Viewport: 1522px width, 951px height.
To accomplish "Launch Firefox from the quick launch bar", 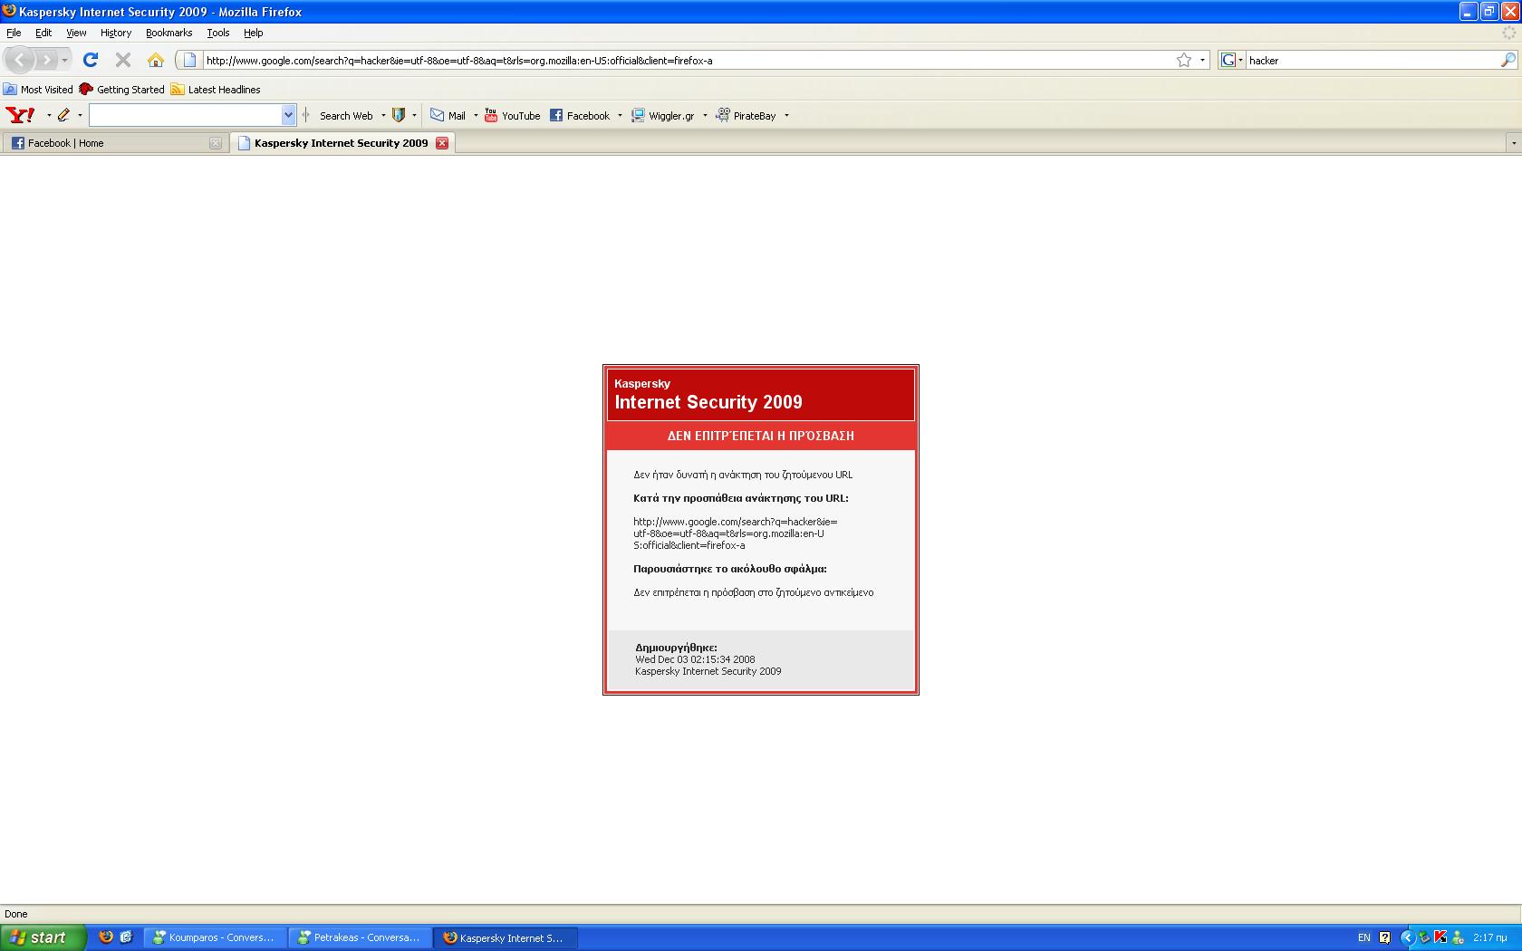I will coord(106,937).
